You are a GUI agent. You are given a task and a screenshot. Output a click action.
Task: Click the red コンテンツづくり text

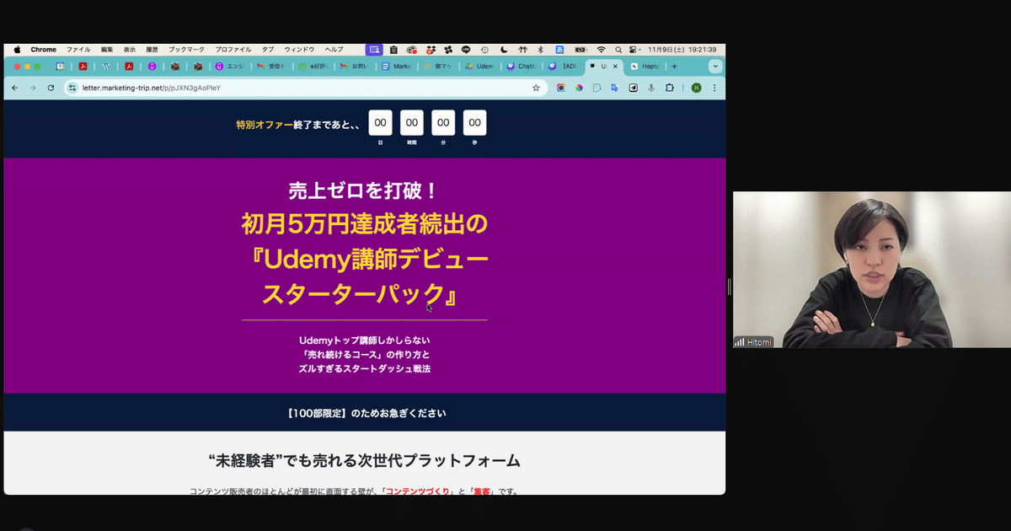418,491
